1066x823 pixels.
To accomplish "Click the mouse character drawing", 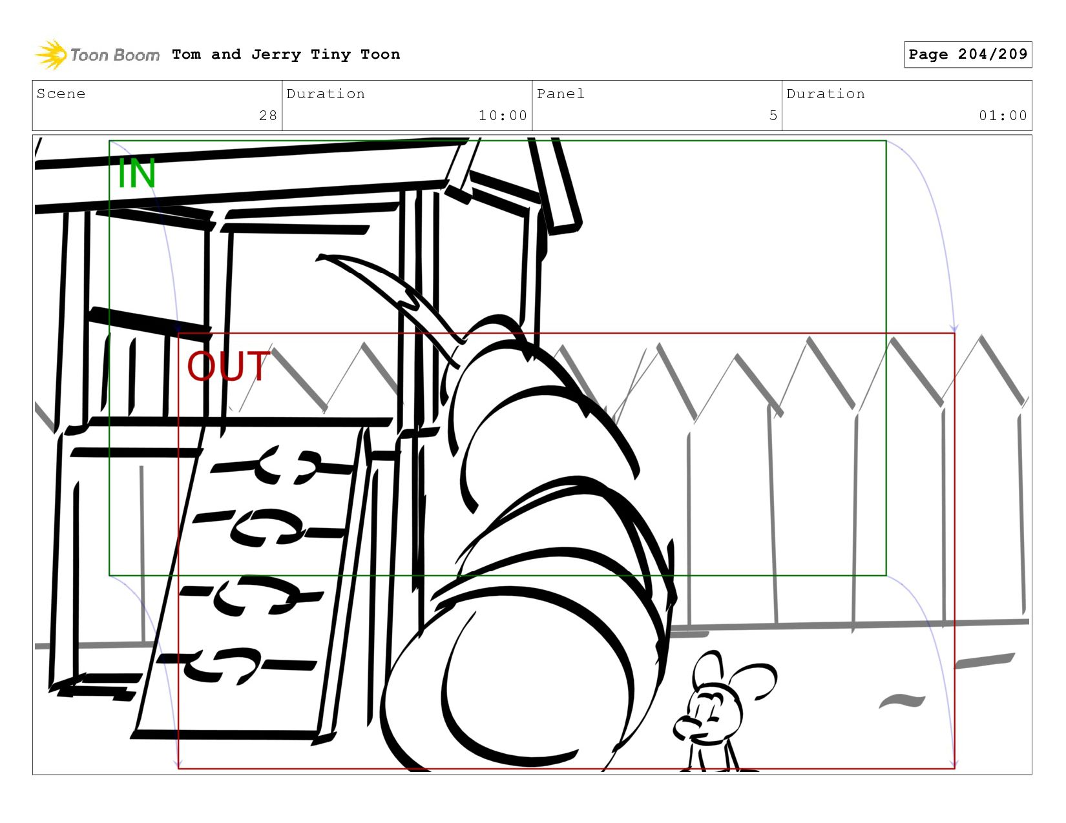I will 724,710.
